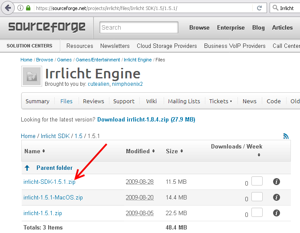Click the magnifier icon in the browser search box
The width and height of the screenshot is (300, 233).
[x=275, y=8]
